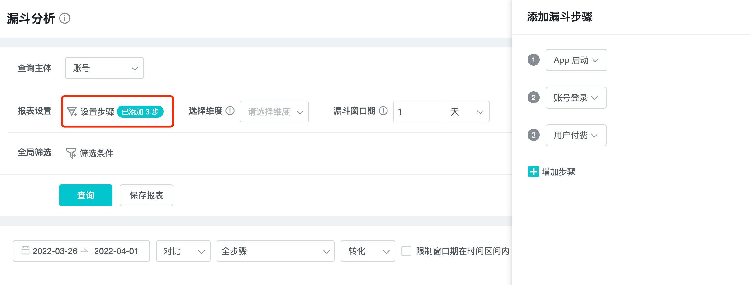Click the step 1 number badge

click(x=533, y=60)
